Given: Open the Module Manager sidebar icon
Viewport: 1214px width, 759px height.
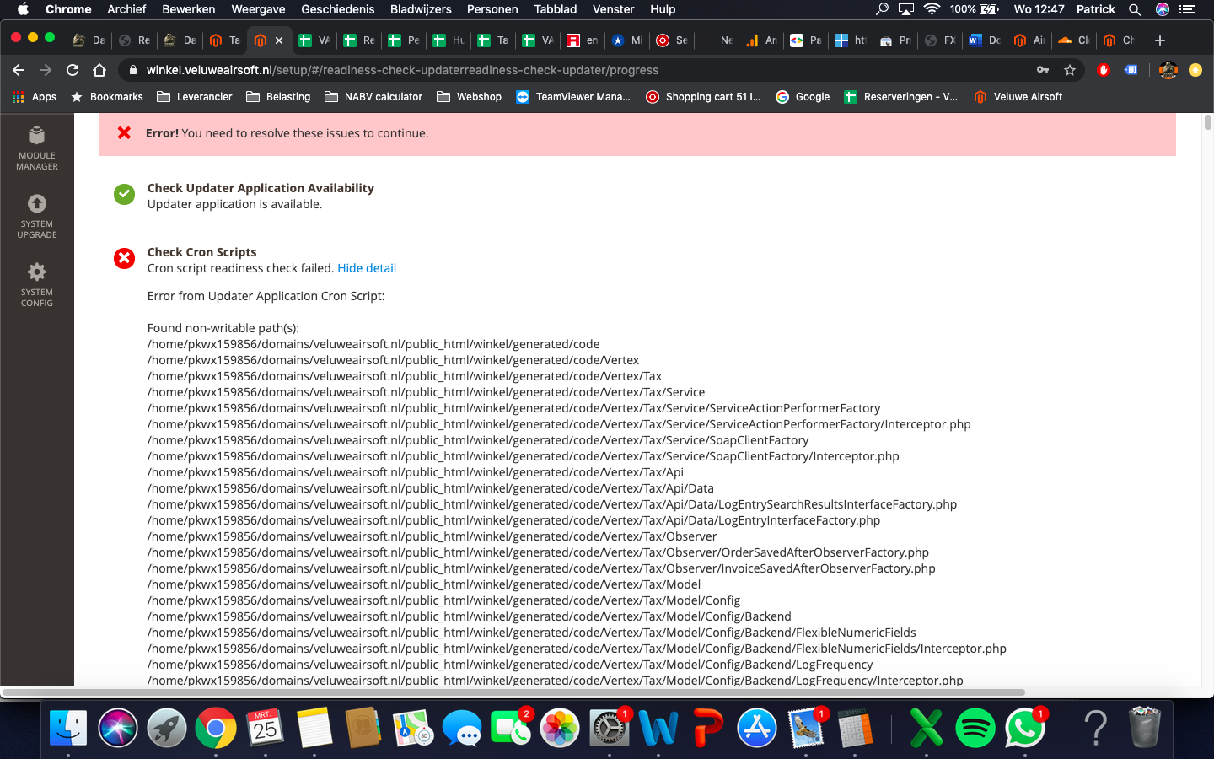Looking at the screenshot, I should (x=37, y=148).
